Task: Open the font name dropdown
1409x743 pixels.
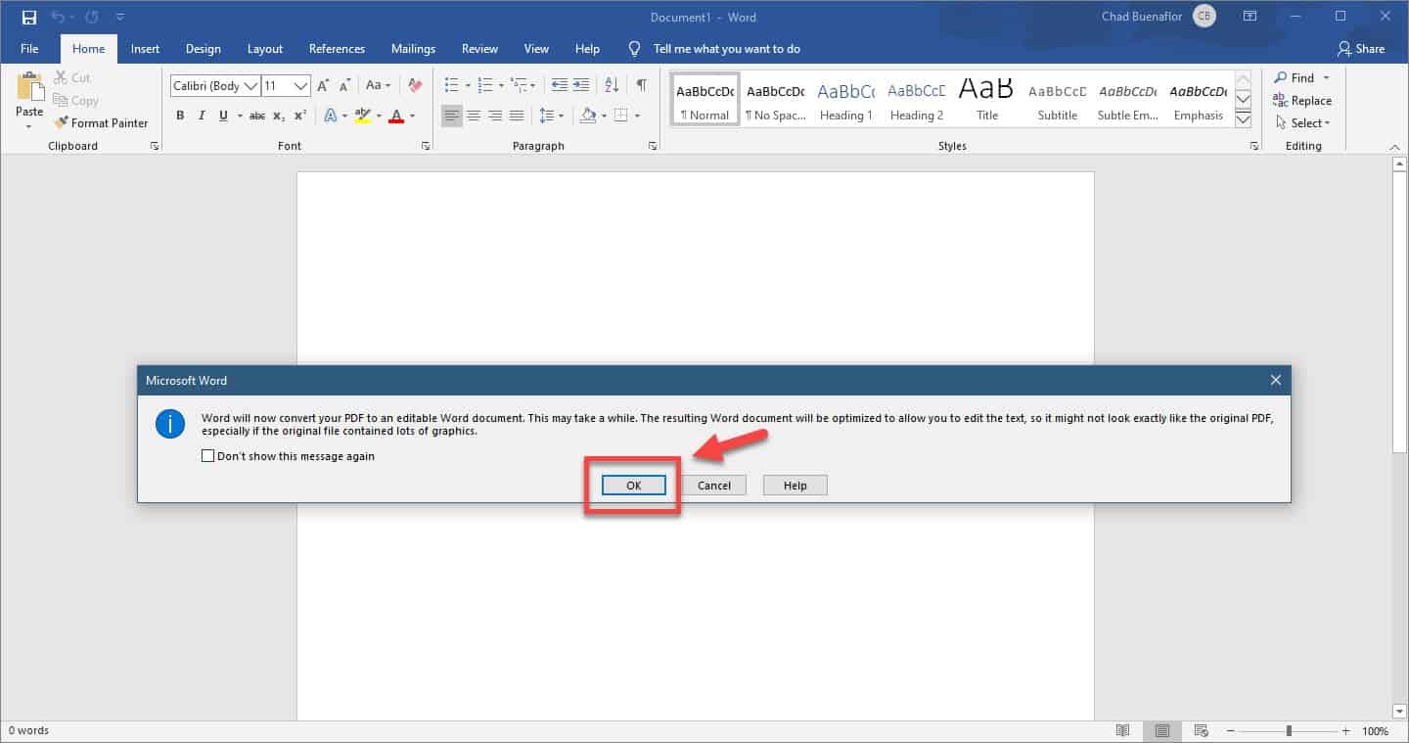Action: point(251,86)
